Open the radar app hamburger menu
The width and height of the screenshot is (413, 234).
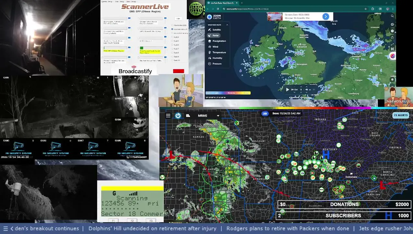point(168,116)
